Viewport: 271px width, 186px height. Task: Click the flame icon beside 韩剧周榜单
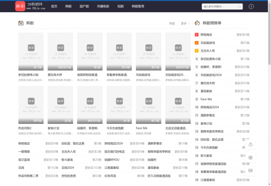tap(197, 23)
